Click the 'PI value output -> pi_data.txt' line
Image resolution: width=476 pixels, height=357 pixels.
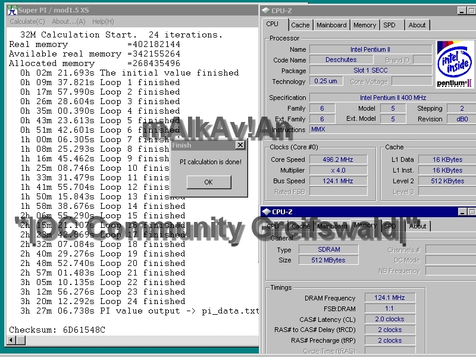click(139, 311)
